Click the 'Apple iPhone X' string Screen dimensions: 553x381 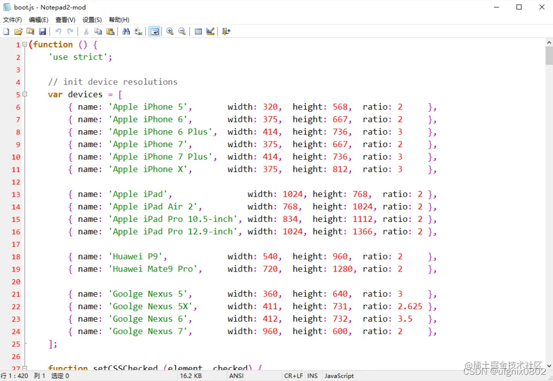(x=148, y=169)
